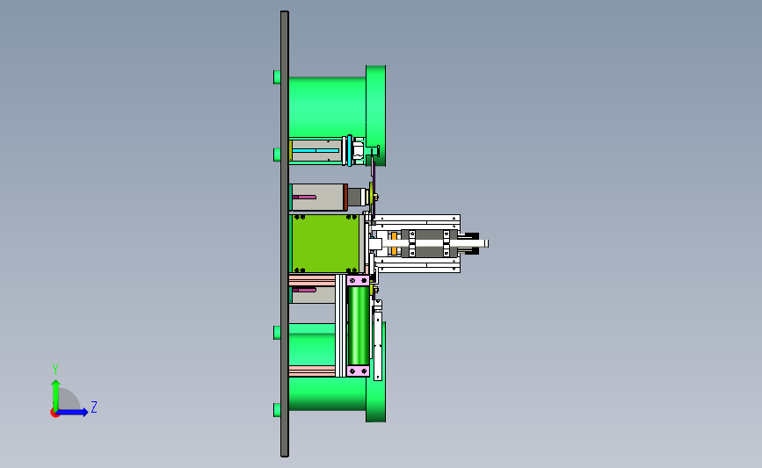Select the green Y-axis arrow of the triad
The width and height of the screenshot is (762, 468).
56,394
